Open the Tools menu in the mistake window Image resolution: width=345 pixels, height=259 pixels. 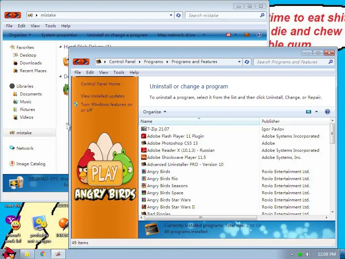tap(51, 26)
